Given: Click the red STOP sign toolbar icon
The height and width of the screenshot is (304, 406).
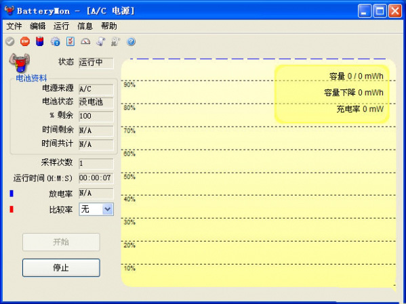Looking at the screenshot, I should (25, 41).
